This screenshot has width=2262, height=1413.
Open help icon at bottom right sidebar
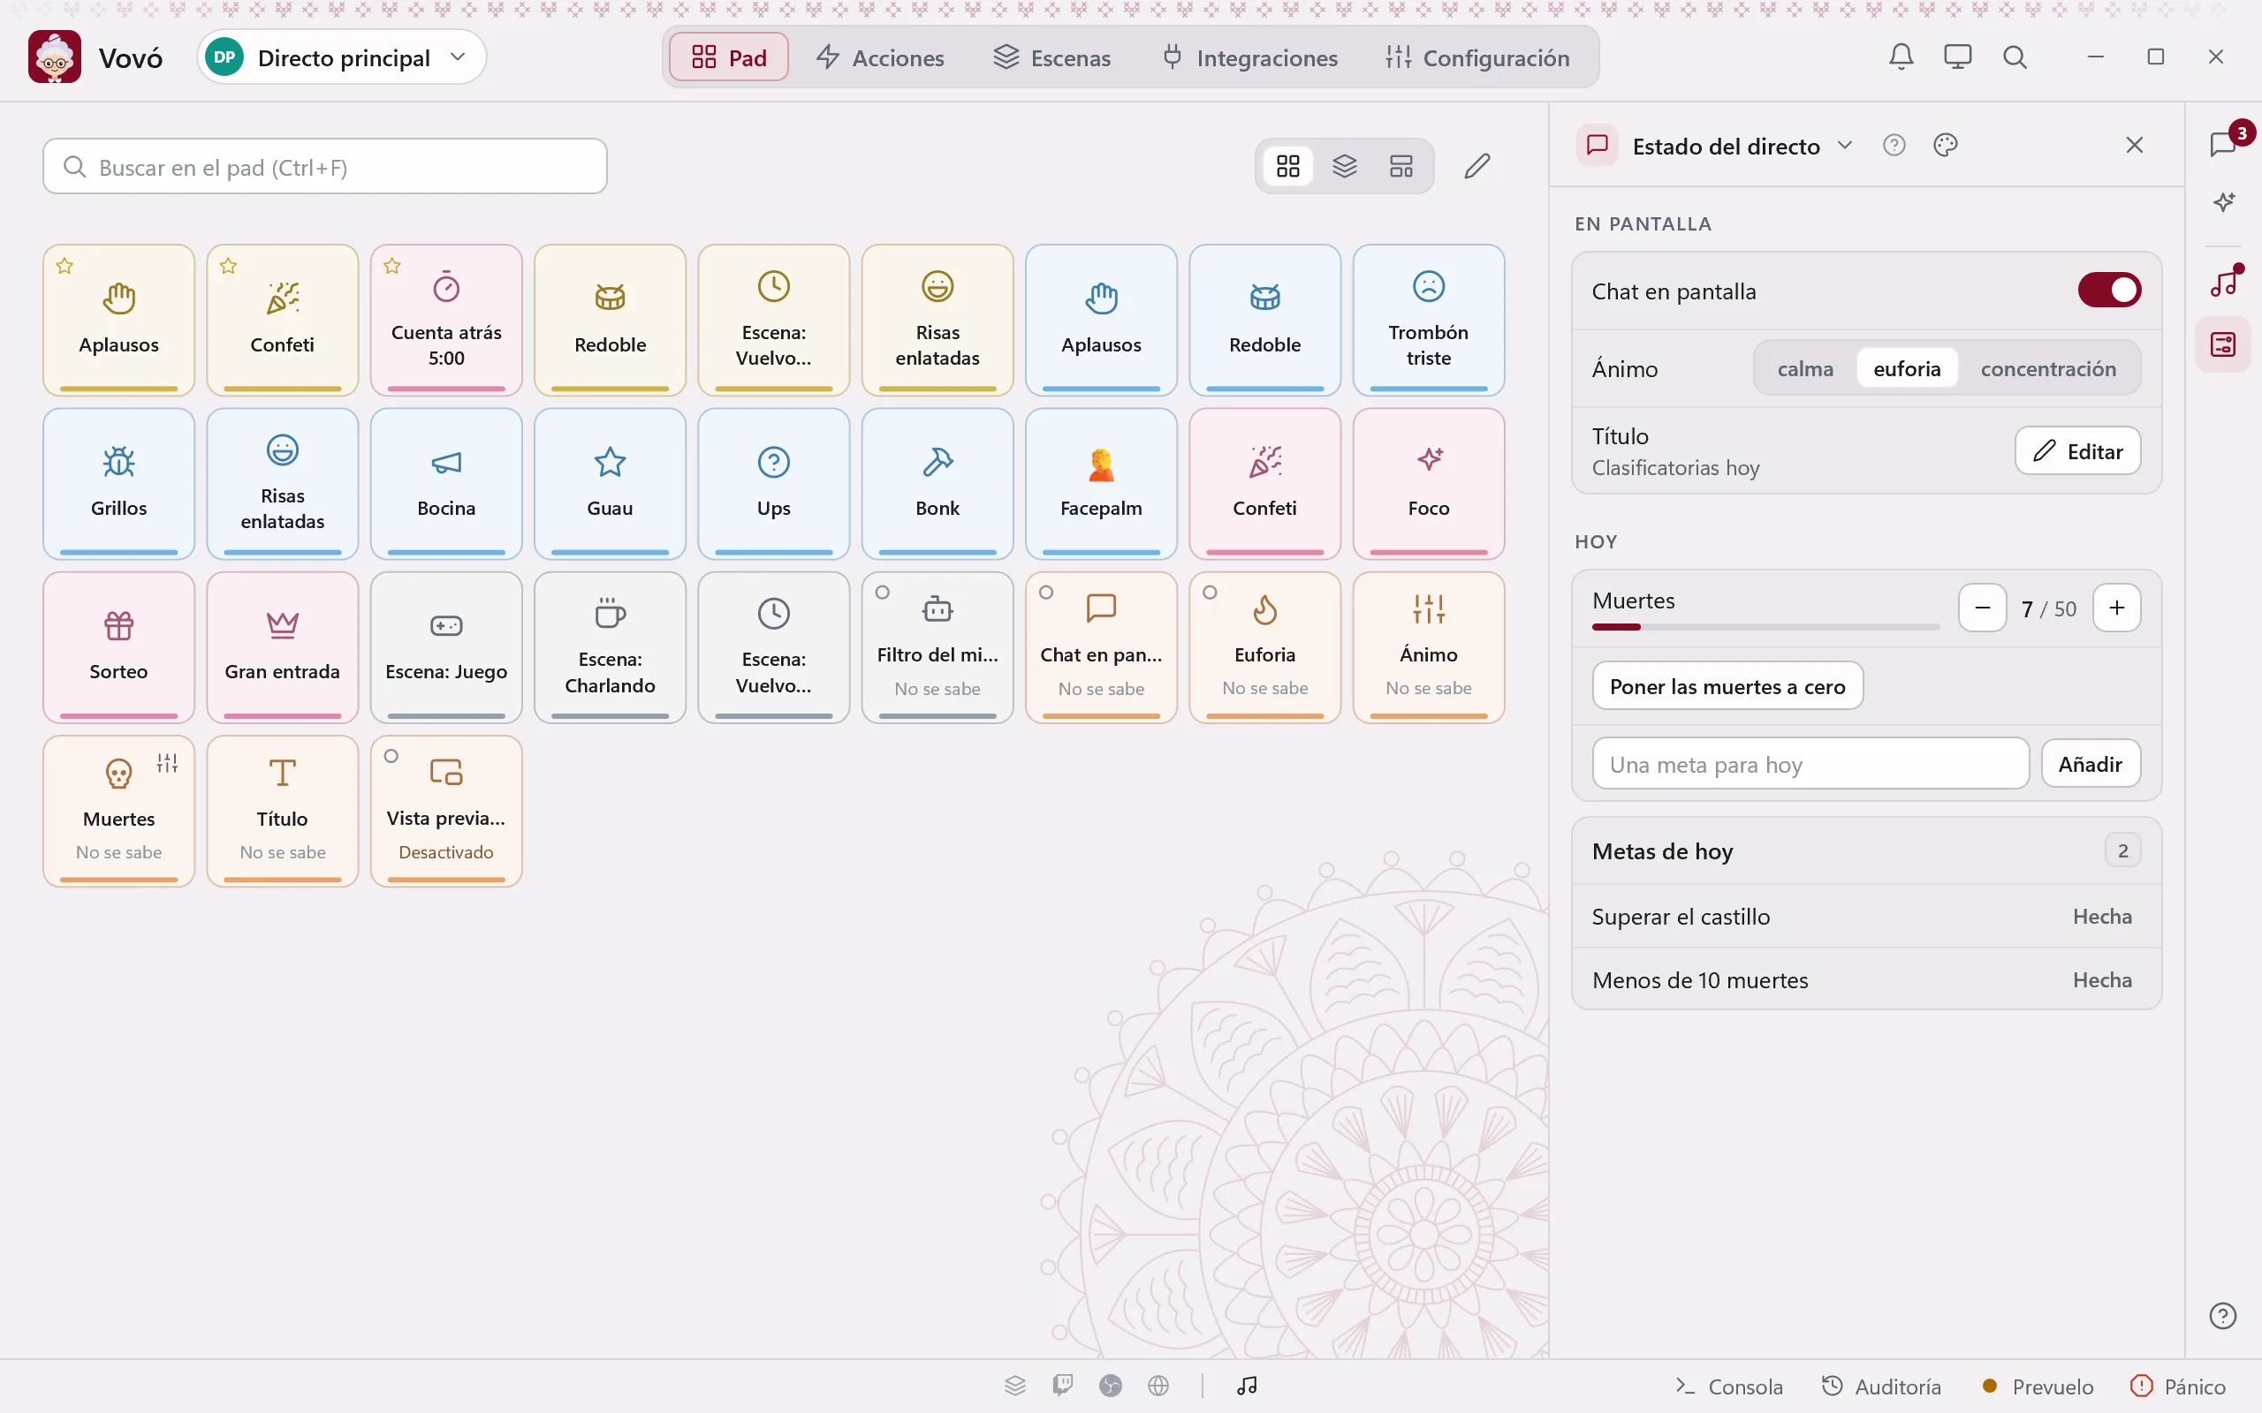coord(2223,1316)
